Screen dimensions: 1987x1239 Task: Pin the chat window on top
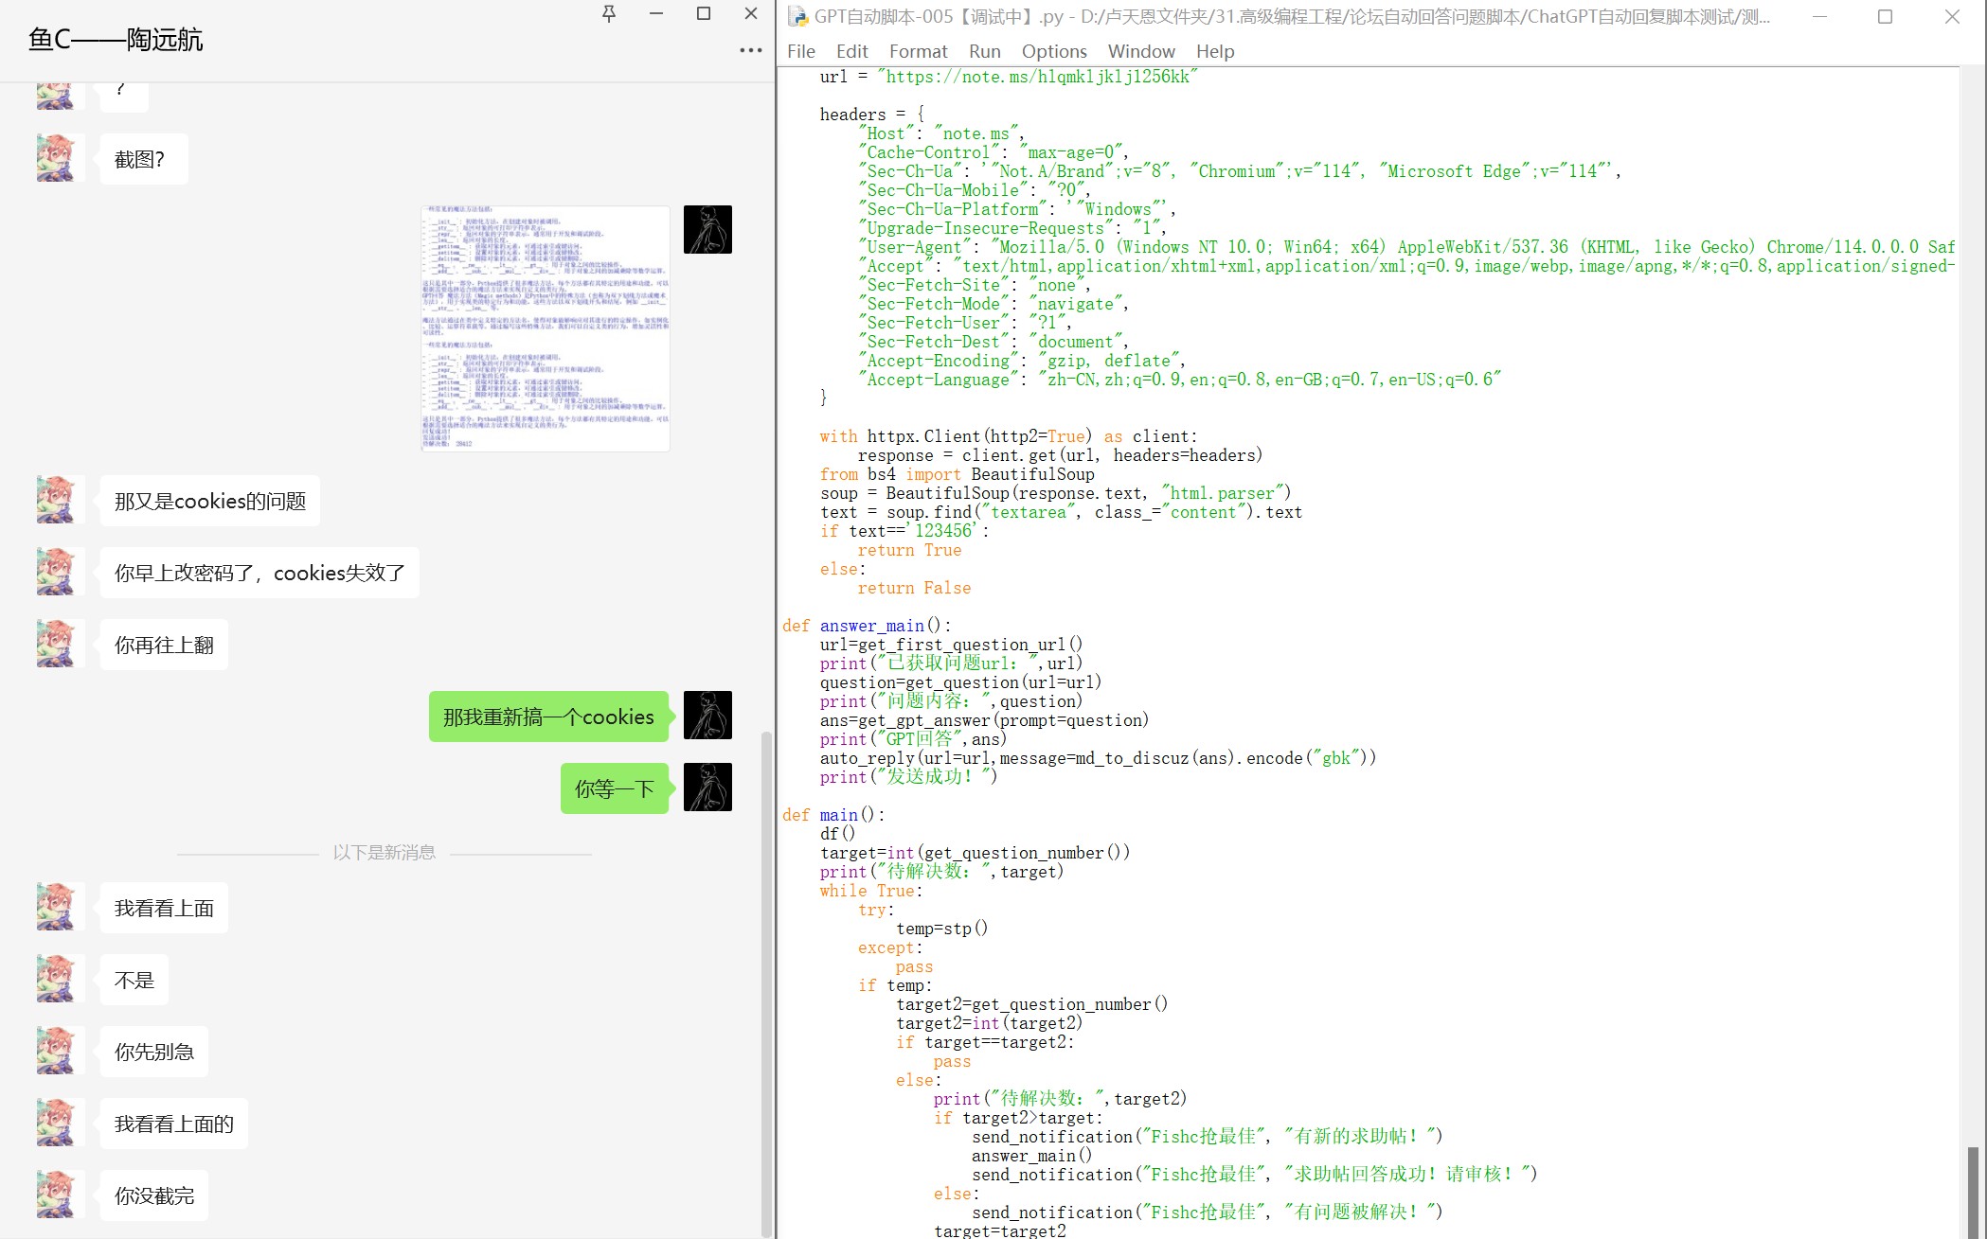[609, 13]
